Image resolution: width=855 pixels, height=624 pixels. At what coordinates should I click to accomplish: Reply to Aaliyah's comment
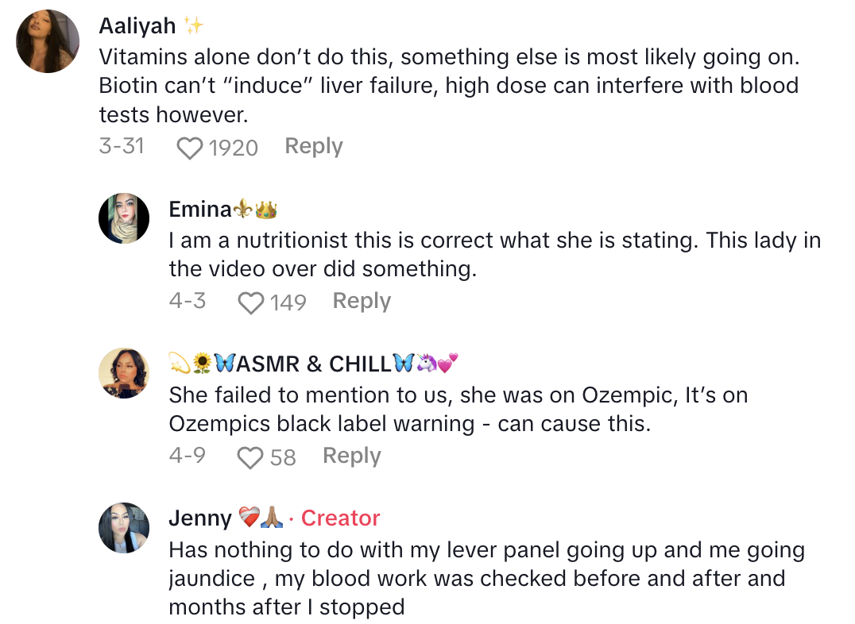pos(314,146)
